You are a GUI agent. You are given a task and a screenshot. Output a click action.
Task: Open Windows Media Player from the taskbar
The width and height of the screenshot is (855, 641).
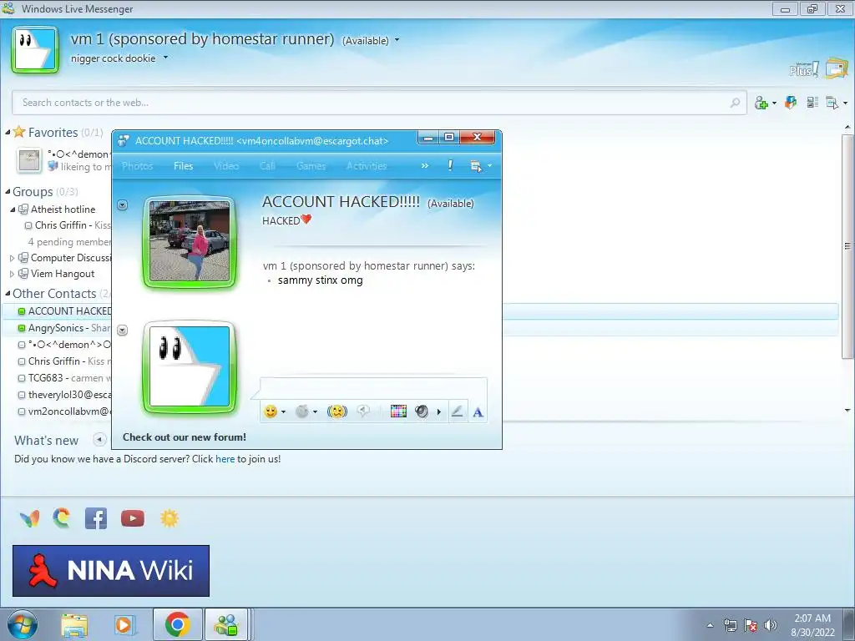(x=124, y=625)
